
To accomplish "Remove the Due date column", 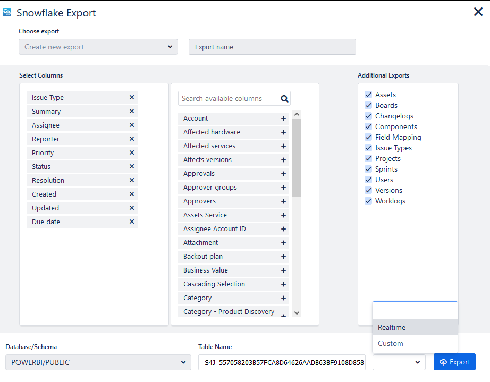I will click(x=132, y=222).
